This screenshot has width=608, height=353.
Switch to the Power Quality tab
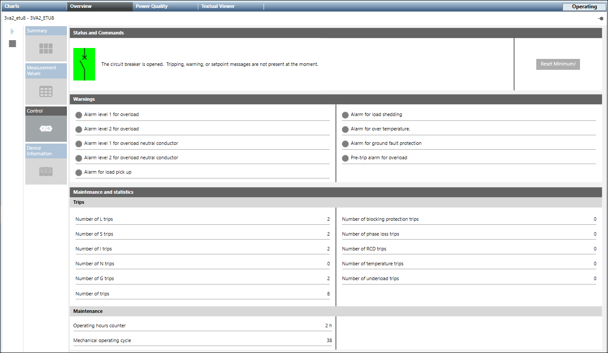151,7
